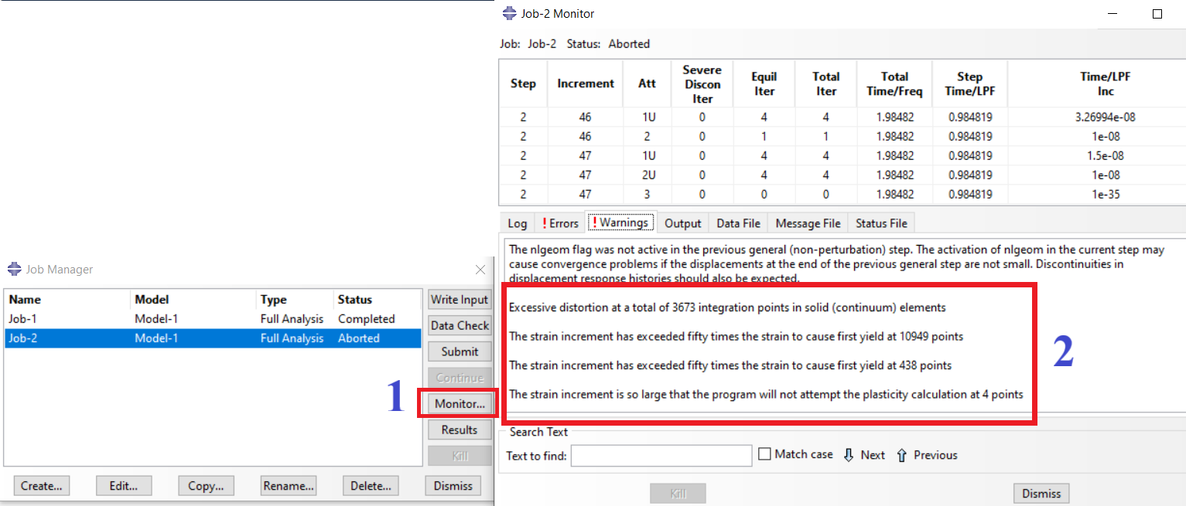This screenshot has width=1186, height=506.
Task: Close the Job Manager dialog
Action: click(x=480, y=270)
